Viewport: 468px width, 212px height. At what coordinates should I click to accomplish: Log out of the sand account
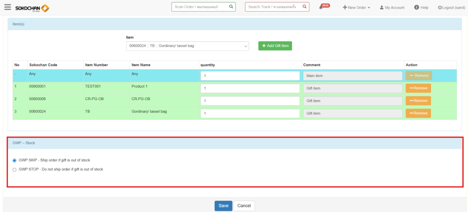[451, 8]
